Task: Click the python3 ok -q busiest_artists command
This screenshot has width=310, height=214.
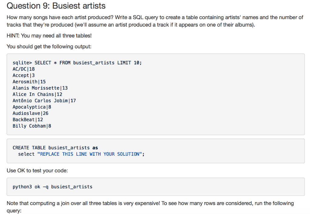Action: click(52, 187)
